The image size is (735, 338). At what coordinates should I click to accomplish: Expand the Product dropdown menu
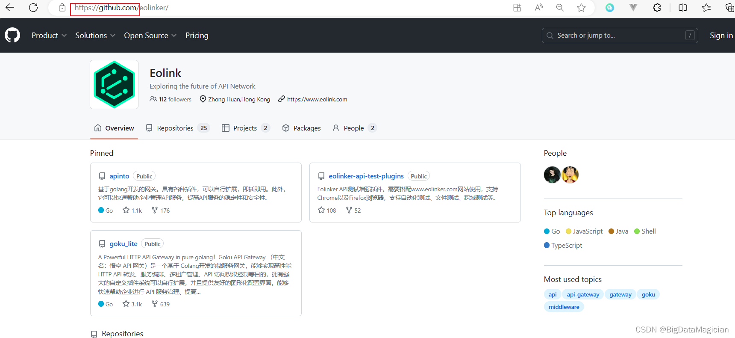(49, 36)
